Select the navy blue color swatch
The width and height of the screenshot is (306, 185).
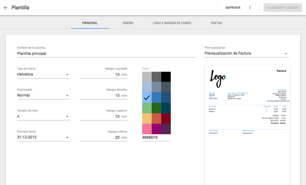pos(166,98)
